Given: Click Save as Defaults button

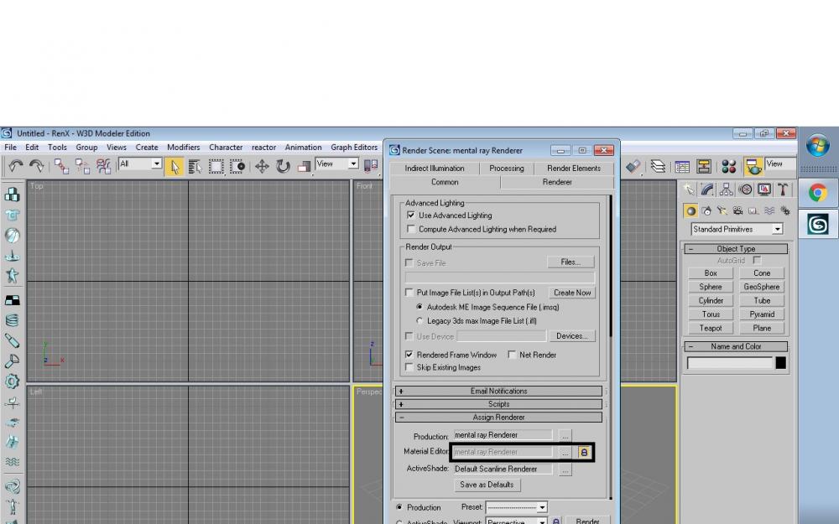Looking at the screenshot, I should (487, 485).
